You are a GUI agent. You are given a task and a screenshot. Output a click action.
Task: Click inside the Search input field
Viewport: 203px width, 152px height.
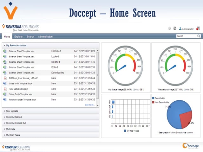pyautogui.click(x=186, y=36)
